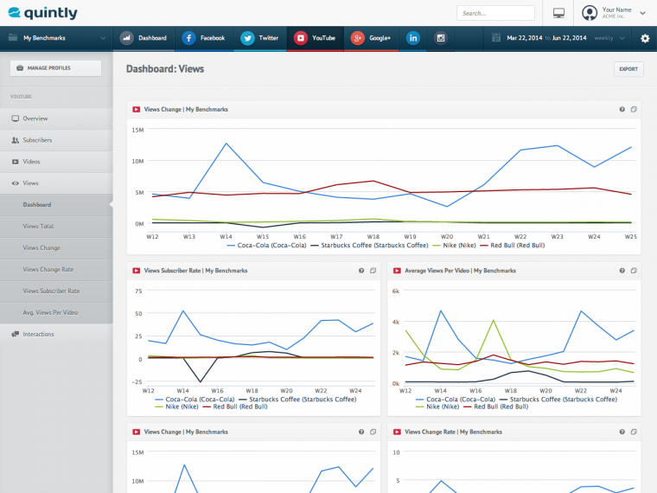Open the LinkedIn network icon
Viewport: 657px width, 493px height.
point(412,38)
